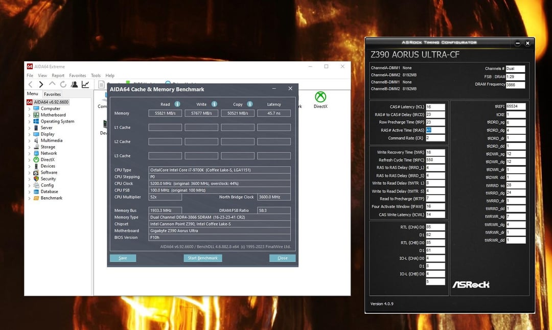This screenshot has width=552, height=330.
Task: Expand the Computer tree node
Action: click(29, 109)
